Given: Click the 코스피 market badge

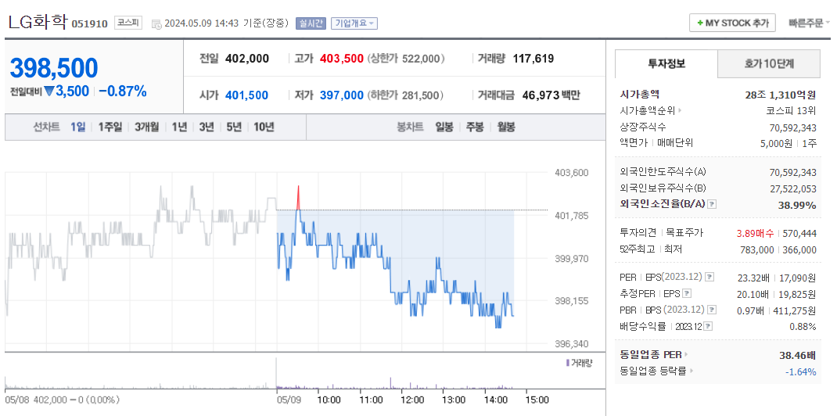Looking at the screenshot, I should (x=128, y=23).
